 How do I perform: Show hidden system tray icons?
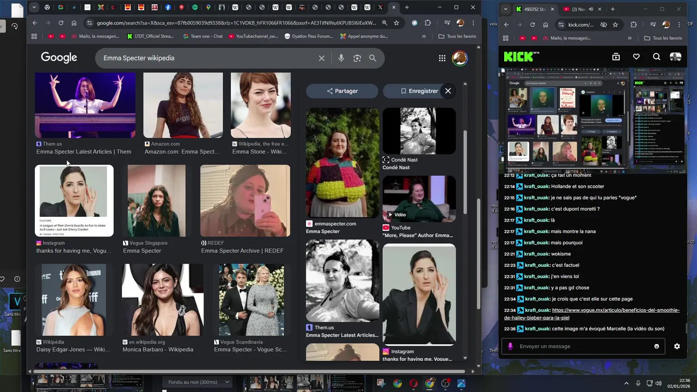point(626,383)
